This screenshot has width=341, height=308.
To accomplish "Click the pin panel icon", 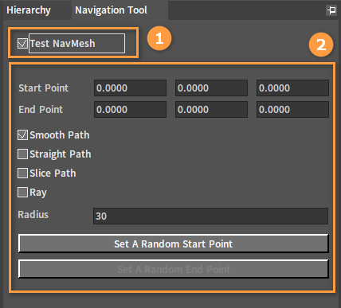I will [331, 10].
